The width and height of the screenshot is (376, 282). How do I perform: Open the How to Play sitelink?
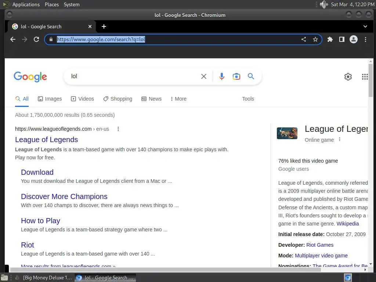point(40,221)
